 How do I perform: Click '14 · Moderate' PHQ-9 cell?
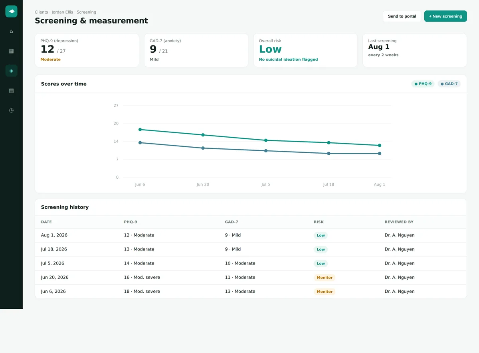point(139,263)
